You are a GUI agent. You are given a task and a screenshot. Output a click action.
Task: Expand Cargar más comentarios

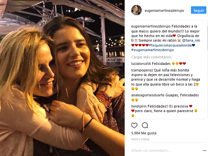(151, 57)
